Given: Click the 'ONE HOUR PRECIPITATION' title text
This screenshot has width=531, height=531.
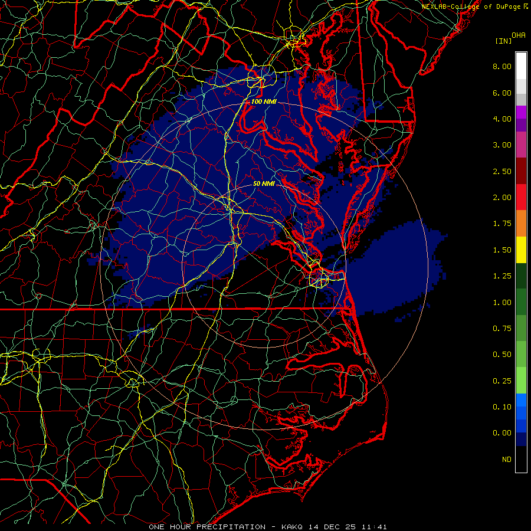Looking at the screenshot, I should pyautogui.click(x=207, y=527).
